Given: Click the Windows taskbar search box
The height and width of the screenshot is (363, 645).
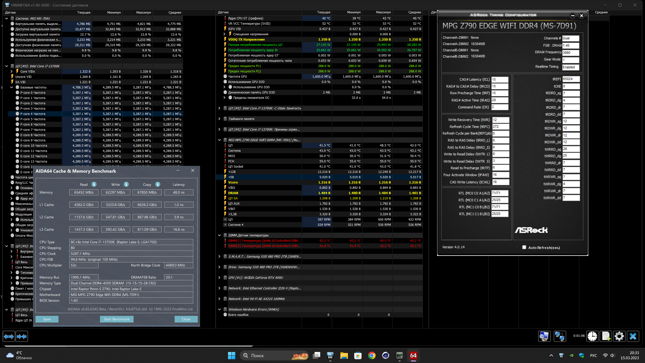Looking at the screenshot, I should coord(273,355).
